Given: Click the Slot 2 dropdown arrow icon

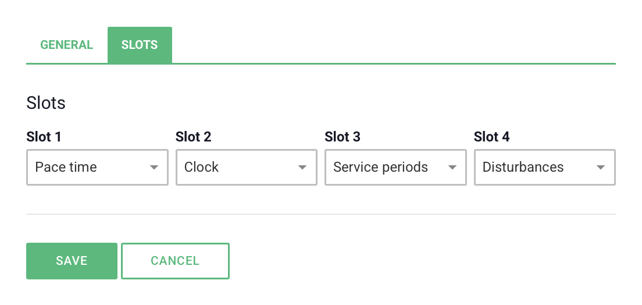Looking at the screenshot, I should point(302,167).
